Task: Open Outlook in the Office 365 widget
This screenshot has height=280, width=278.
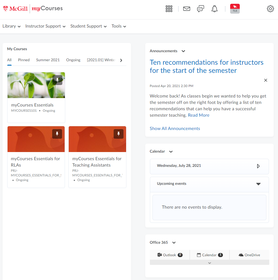Action: pyautogui.click(x=170, y=255)
